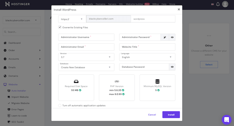
Task: Toggle Overwrite Existing Files checkbox
Action: point(60,27)
